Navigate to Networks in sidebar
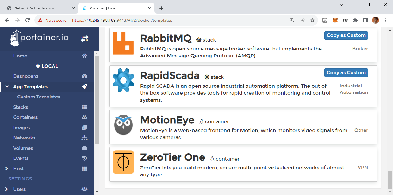 24,138
